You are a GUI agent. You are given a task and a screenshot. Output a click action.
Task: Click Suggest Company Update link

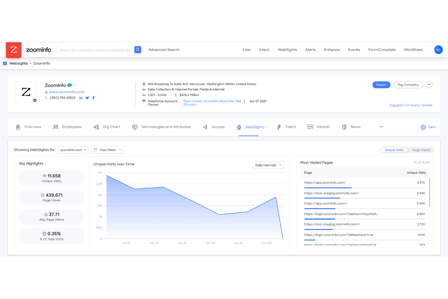tap(411, 105)
